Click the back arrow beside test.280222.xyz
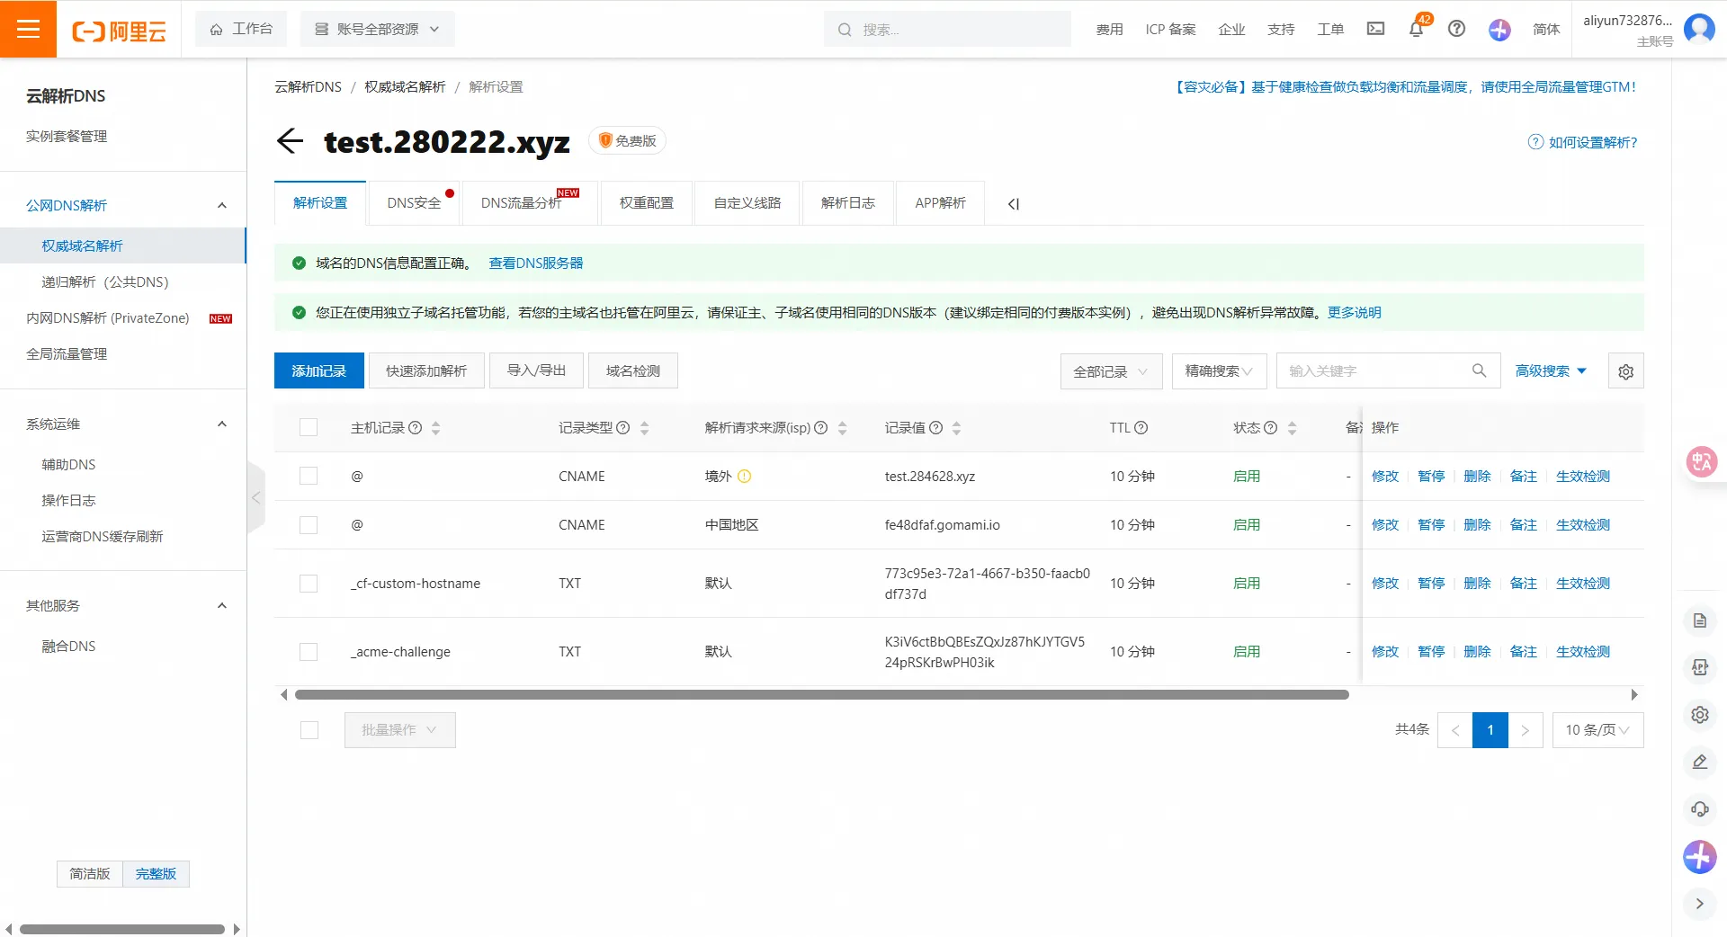Viewport: 1727px width, 937px height. (x=290, y=141)
